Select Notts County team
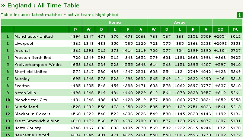The height and width of the screenshot is (137, 243). pyautogui.click(x=28, y=128)
